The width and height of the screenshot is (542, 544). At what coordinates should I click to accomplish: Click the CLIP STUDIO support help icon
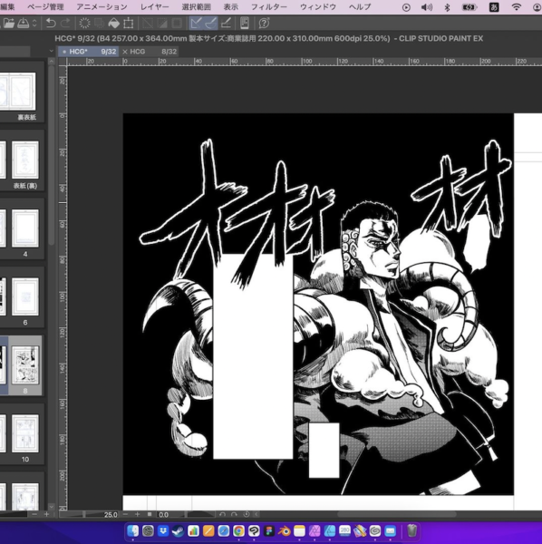(x=264, y=24)
